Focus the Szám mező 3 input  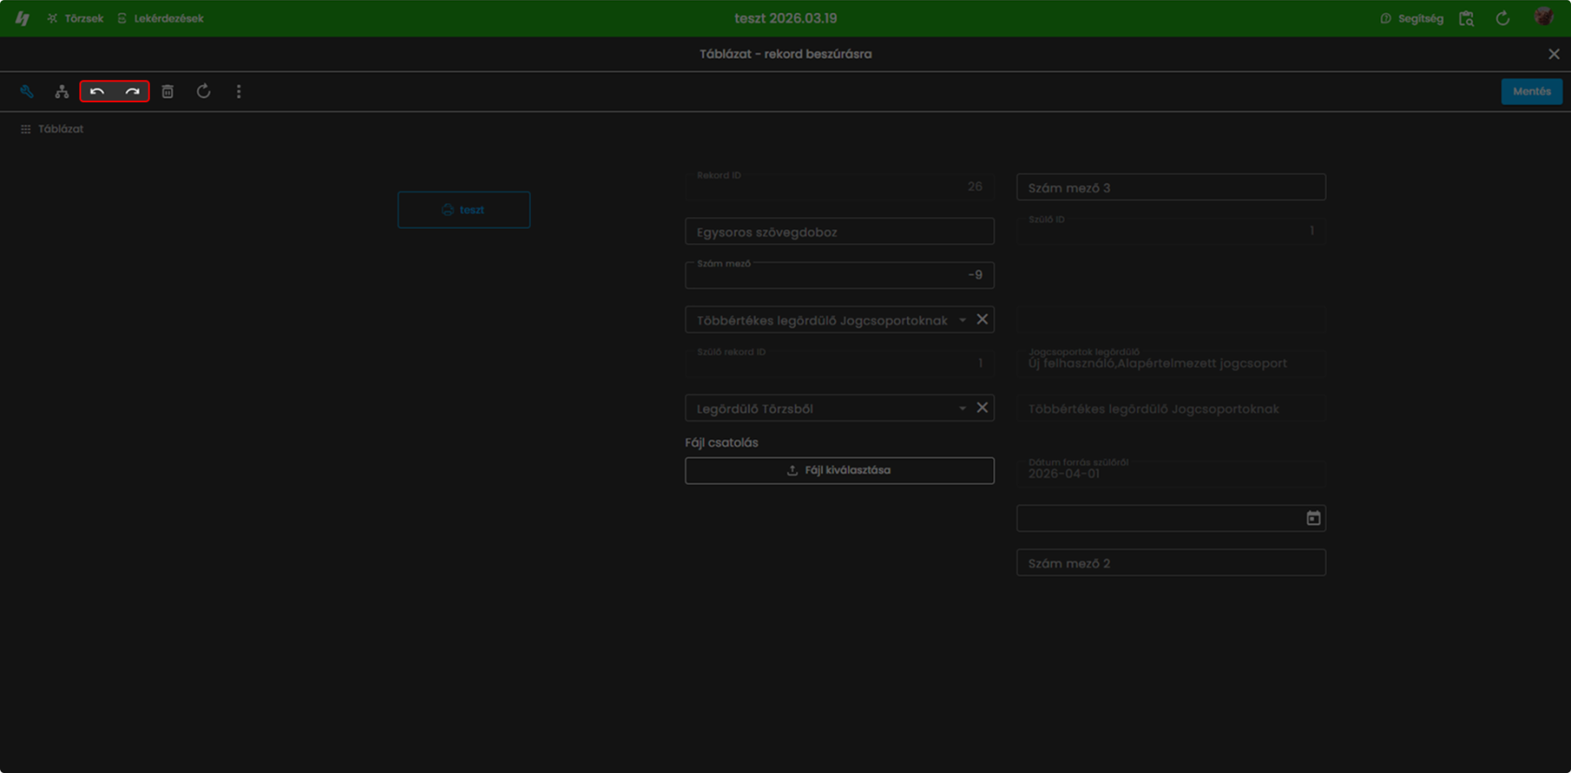coord(1171,187)
